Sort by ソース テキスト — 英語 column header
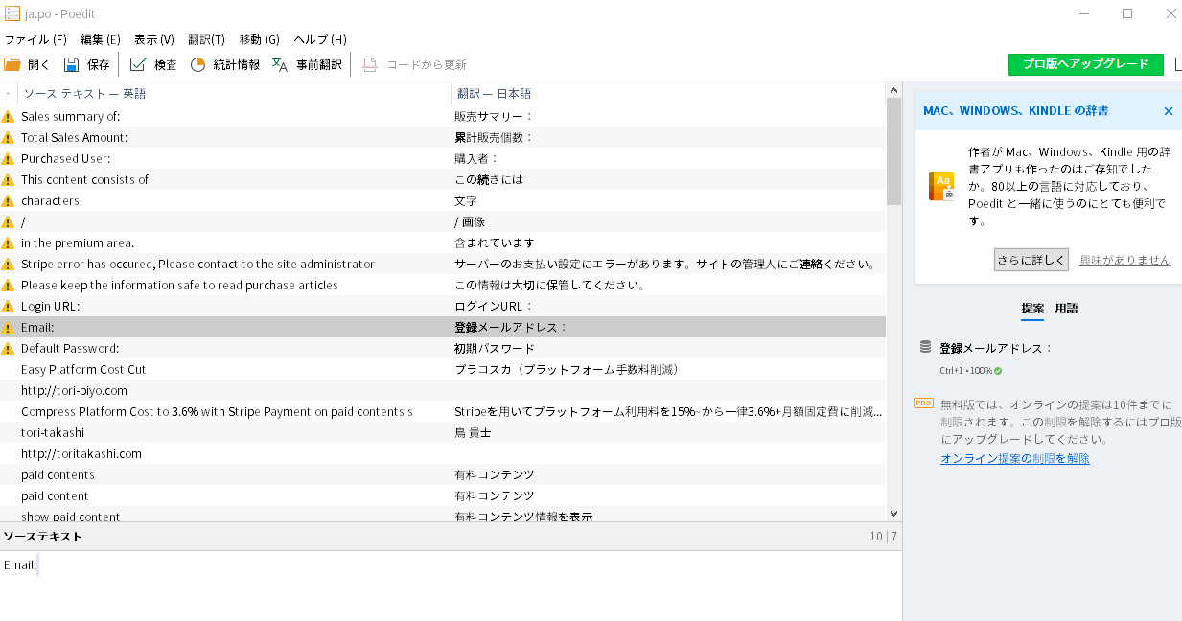1182x621 pixels. tap(234, 94)
